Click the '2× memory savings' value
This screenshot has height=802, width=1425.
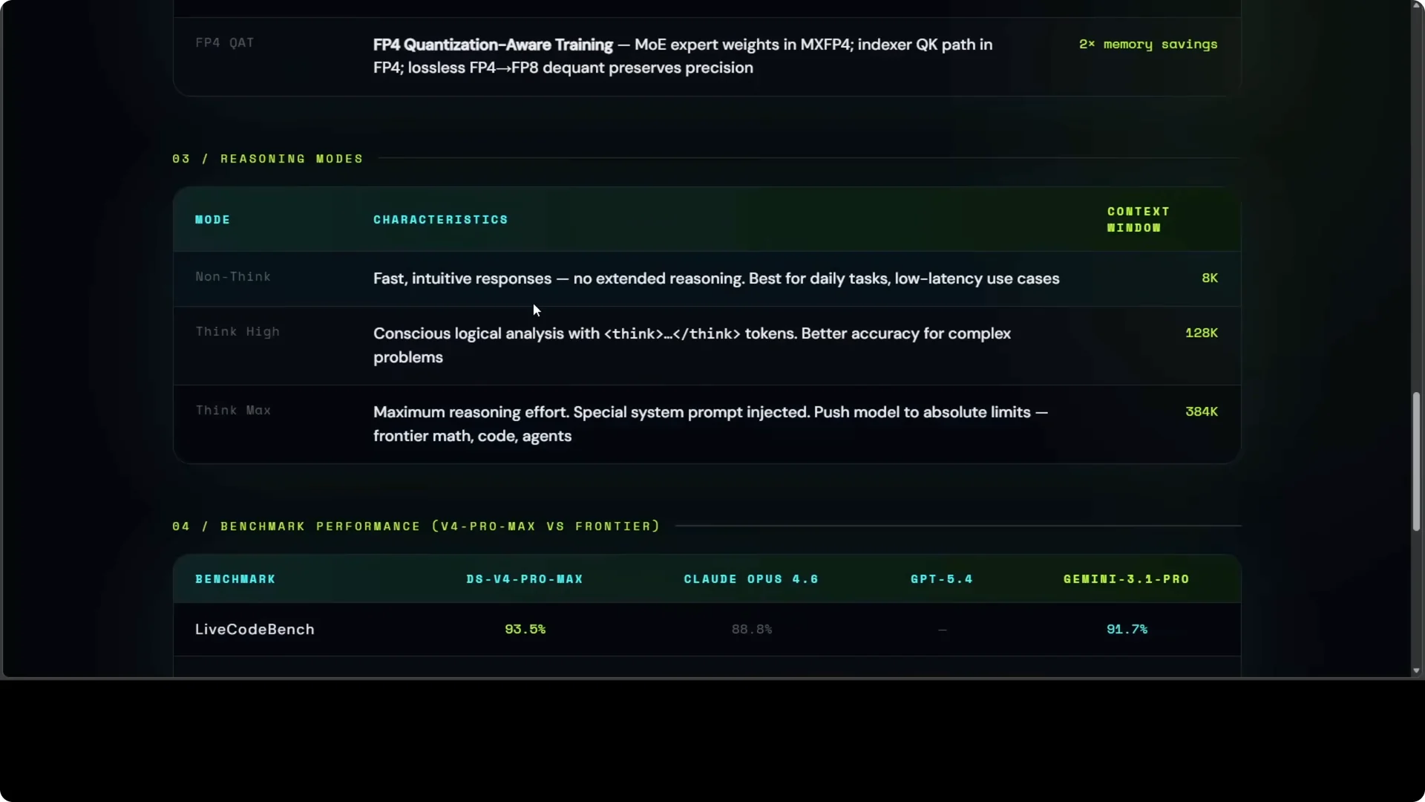point(1148,45)
